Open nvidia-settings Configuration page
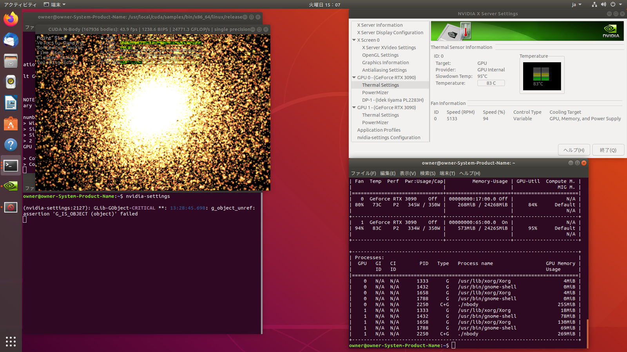Viewport: 627px width, 352px height. pos(388,138)
